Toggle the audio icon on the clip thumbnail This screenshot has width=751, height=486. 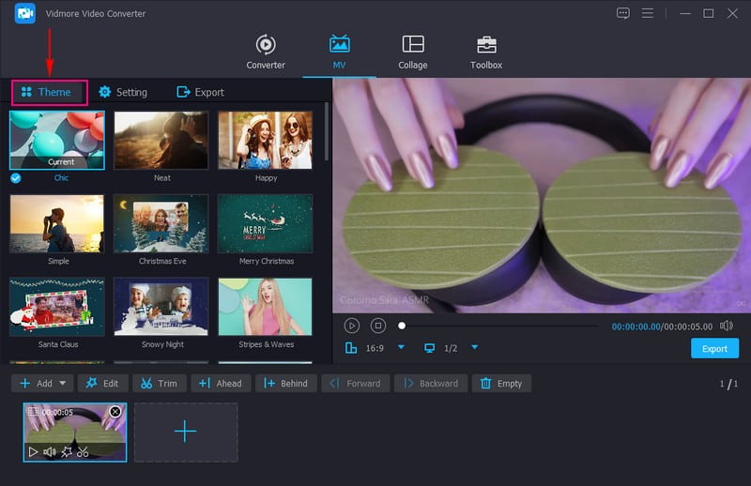coord(50,451)
